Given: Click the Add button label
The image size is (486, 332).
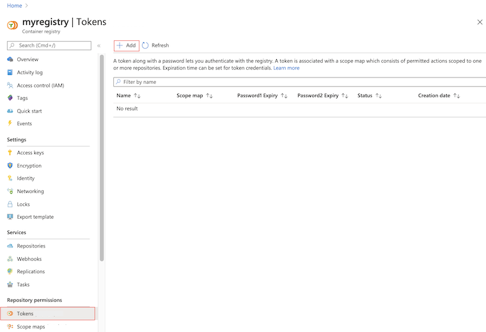Looking at the screenshot, I should pos(131,45).
